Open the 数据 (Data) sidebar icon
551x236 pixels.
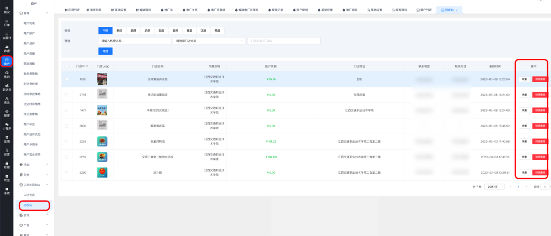coord(6,49)
